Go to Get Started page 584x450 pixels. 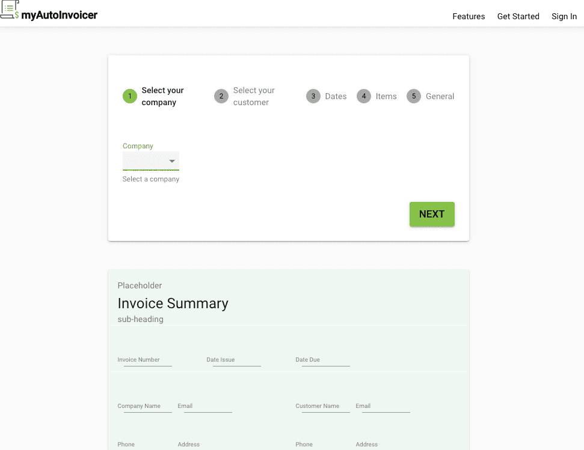518,16
